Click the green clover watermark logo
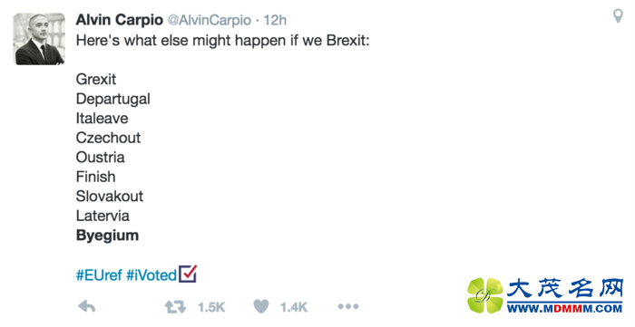 484,295
